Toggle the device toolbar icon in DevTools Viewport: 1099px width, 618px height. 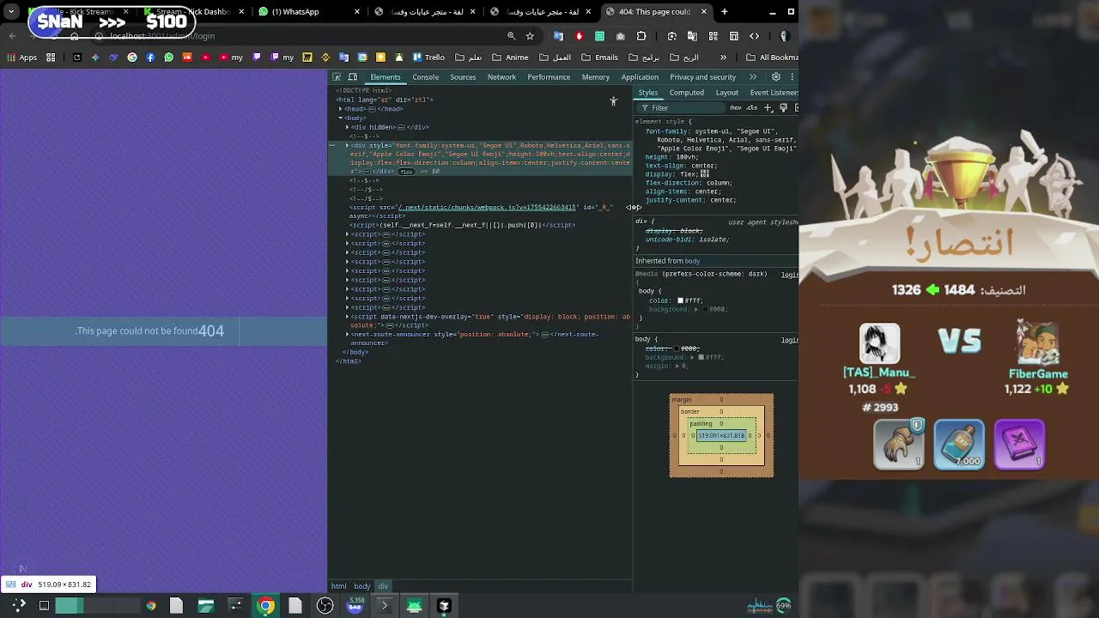point(353,77)
